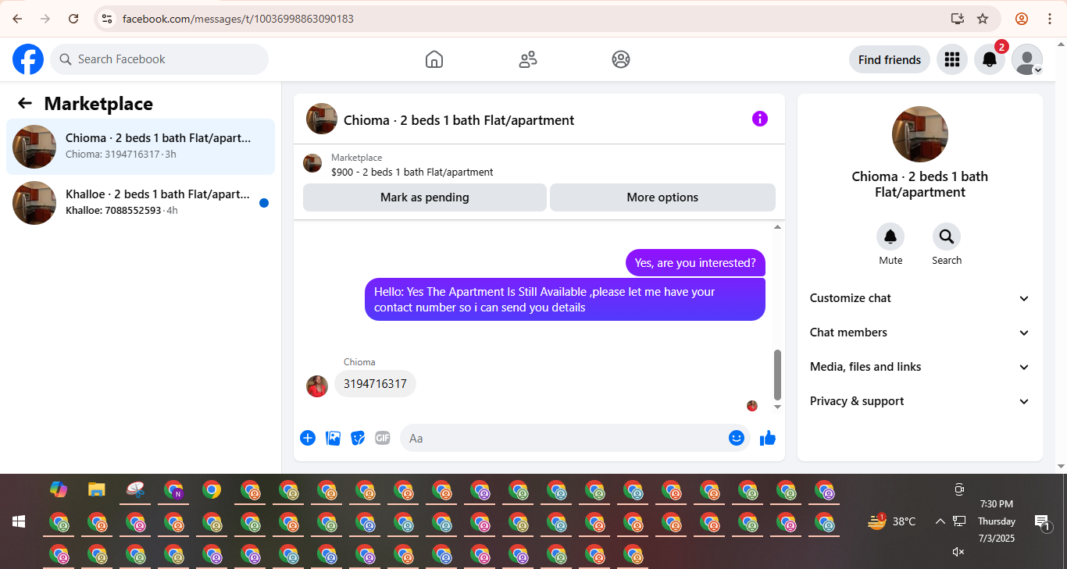Open the Windows notification center
The width and height of the screenshot is (1067, 569).
tap(1041, 521)
